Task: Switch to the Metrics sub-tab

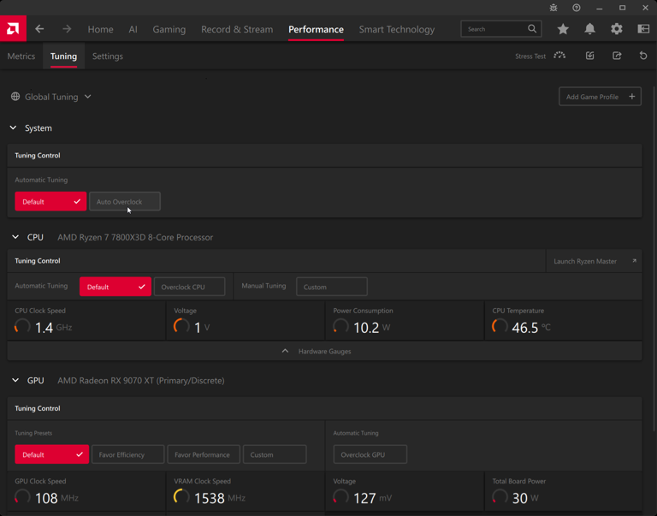Action: pos(21,56)
